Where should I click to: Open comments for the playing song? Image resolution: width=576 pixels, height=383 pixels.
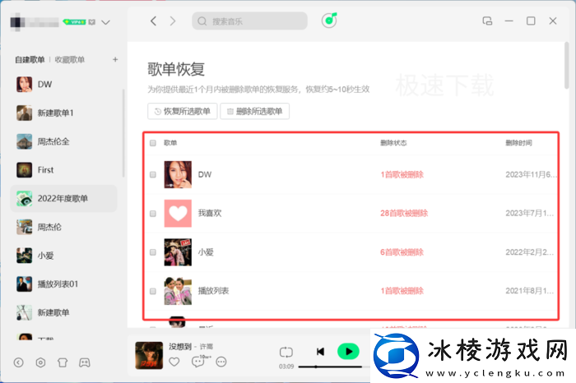click(x=198, y=362)
